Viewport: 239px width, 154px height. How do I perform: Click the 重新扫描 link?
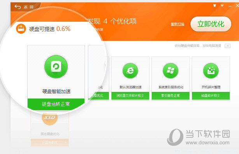coord(177,24)
